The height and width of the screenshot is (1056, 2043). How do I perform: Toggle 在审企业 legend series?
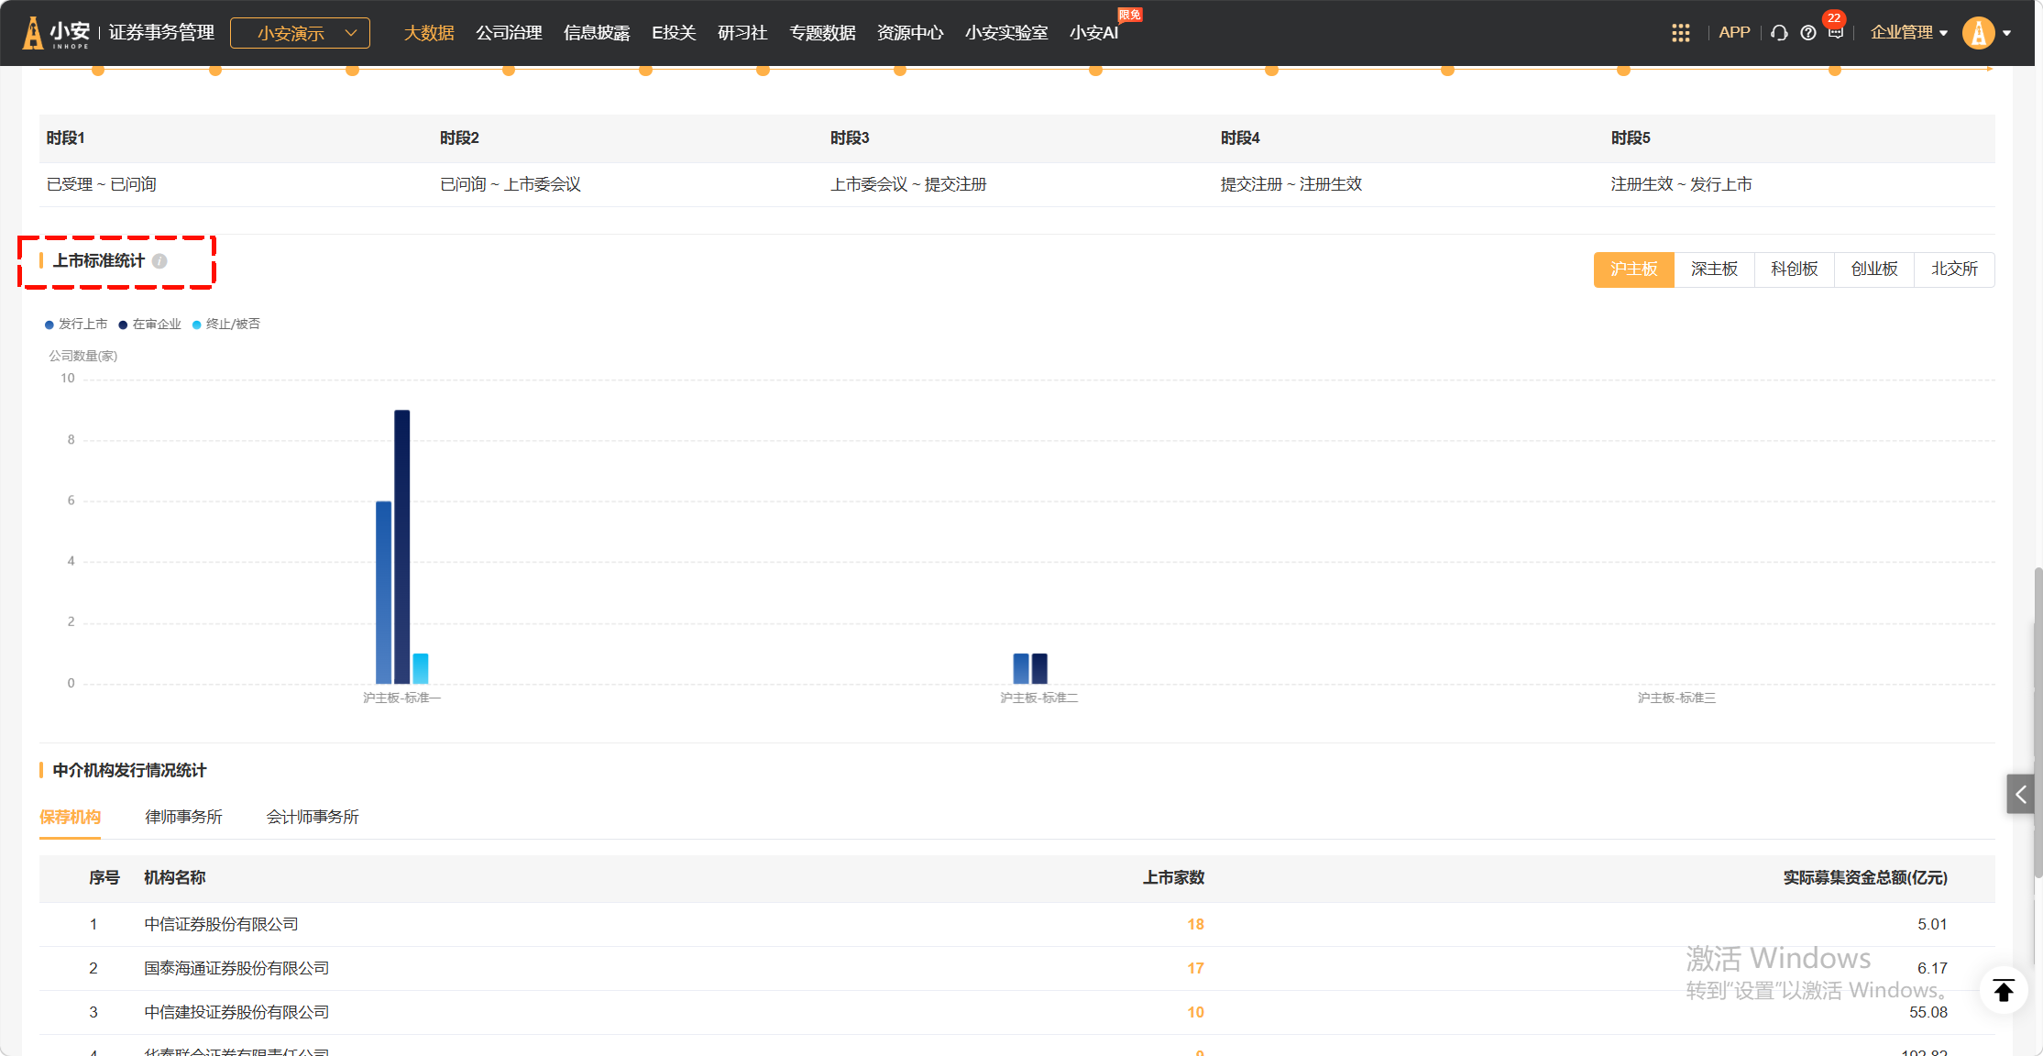[149, 324]
